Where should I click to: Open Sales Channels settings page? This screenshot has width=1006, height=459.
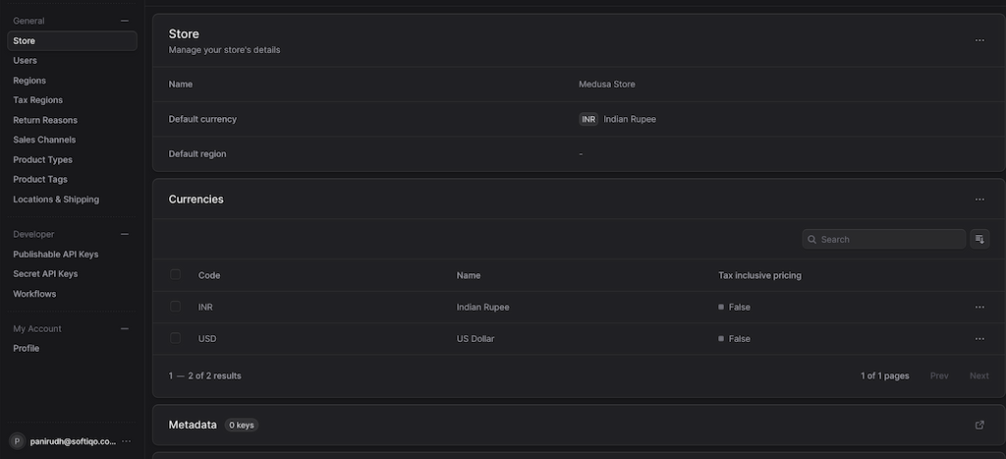44,140
